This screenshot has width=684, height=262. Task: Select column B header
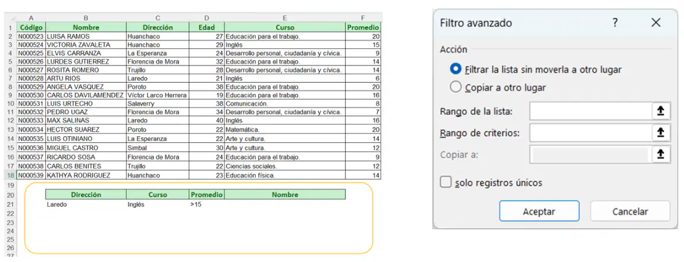86,18
